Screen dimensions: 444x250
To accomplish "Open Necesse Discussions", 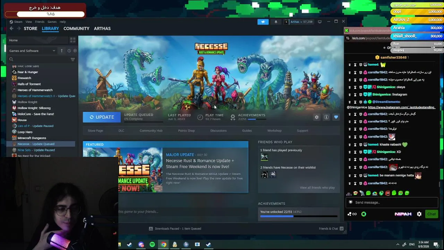I will click(x=219, y=131).
